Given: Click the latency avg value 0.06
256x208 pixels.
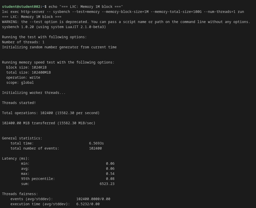Looking at the screenshot, I should click(110, 169).
